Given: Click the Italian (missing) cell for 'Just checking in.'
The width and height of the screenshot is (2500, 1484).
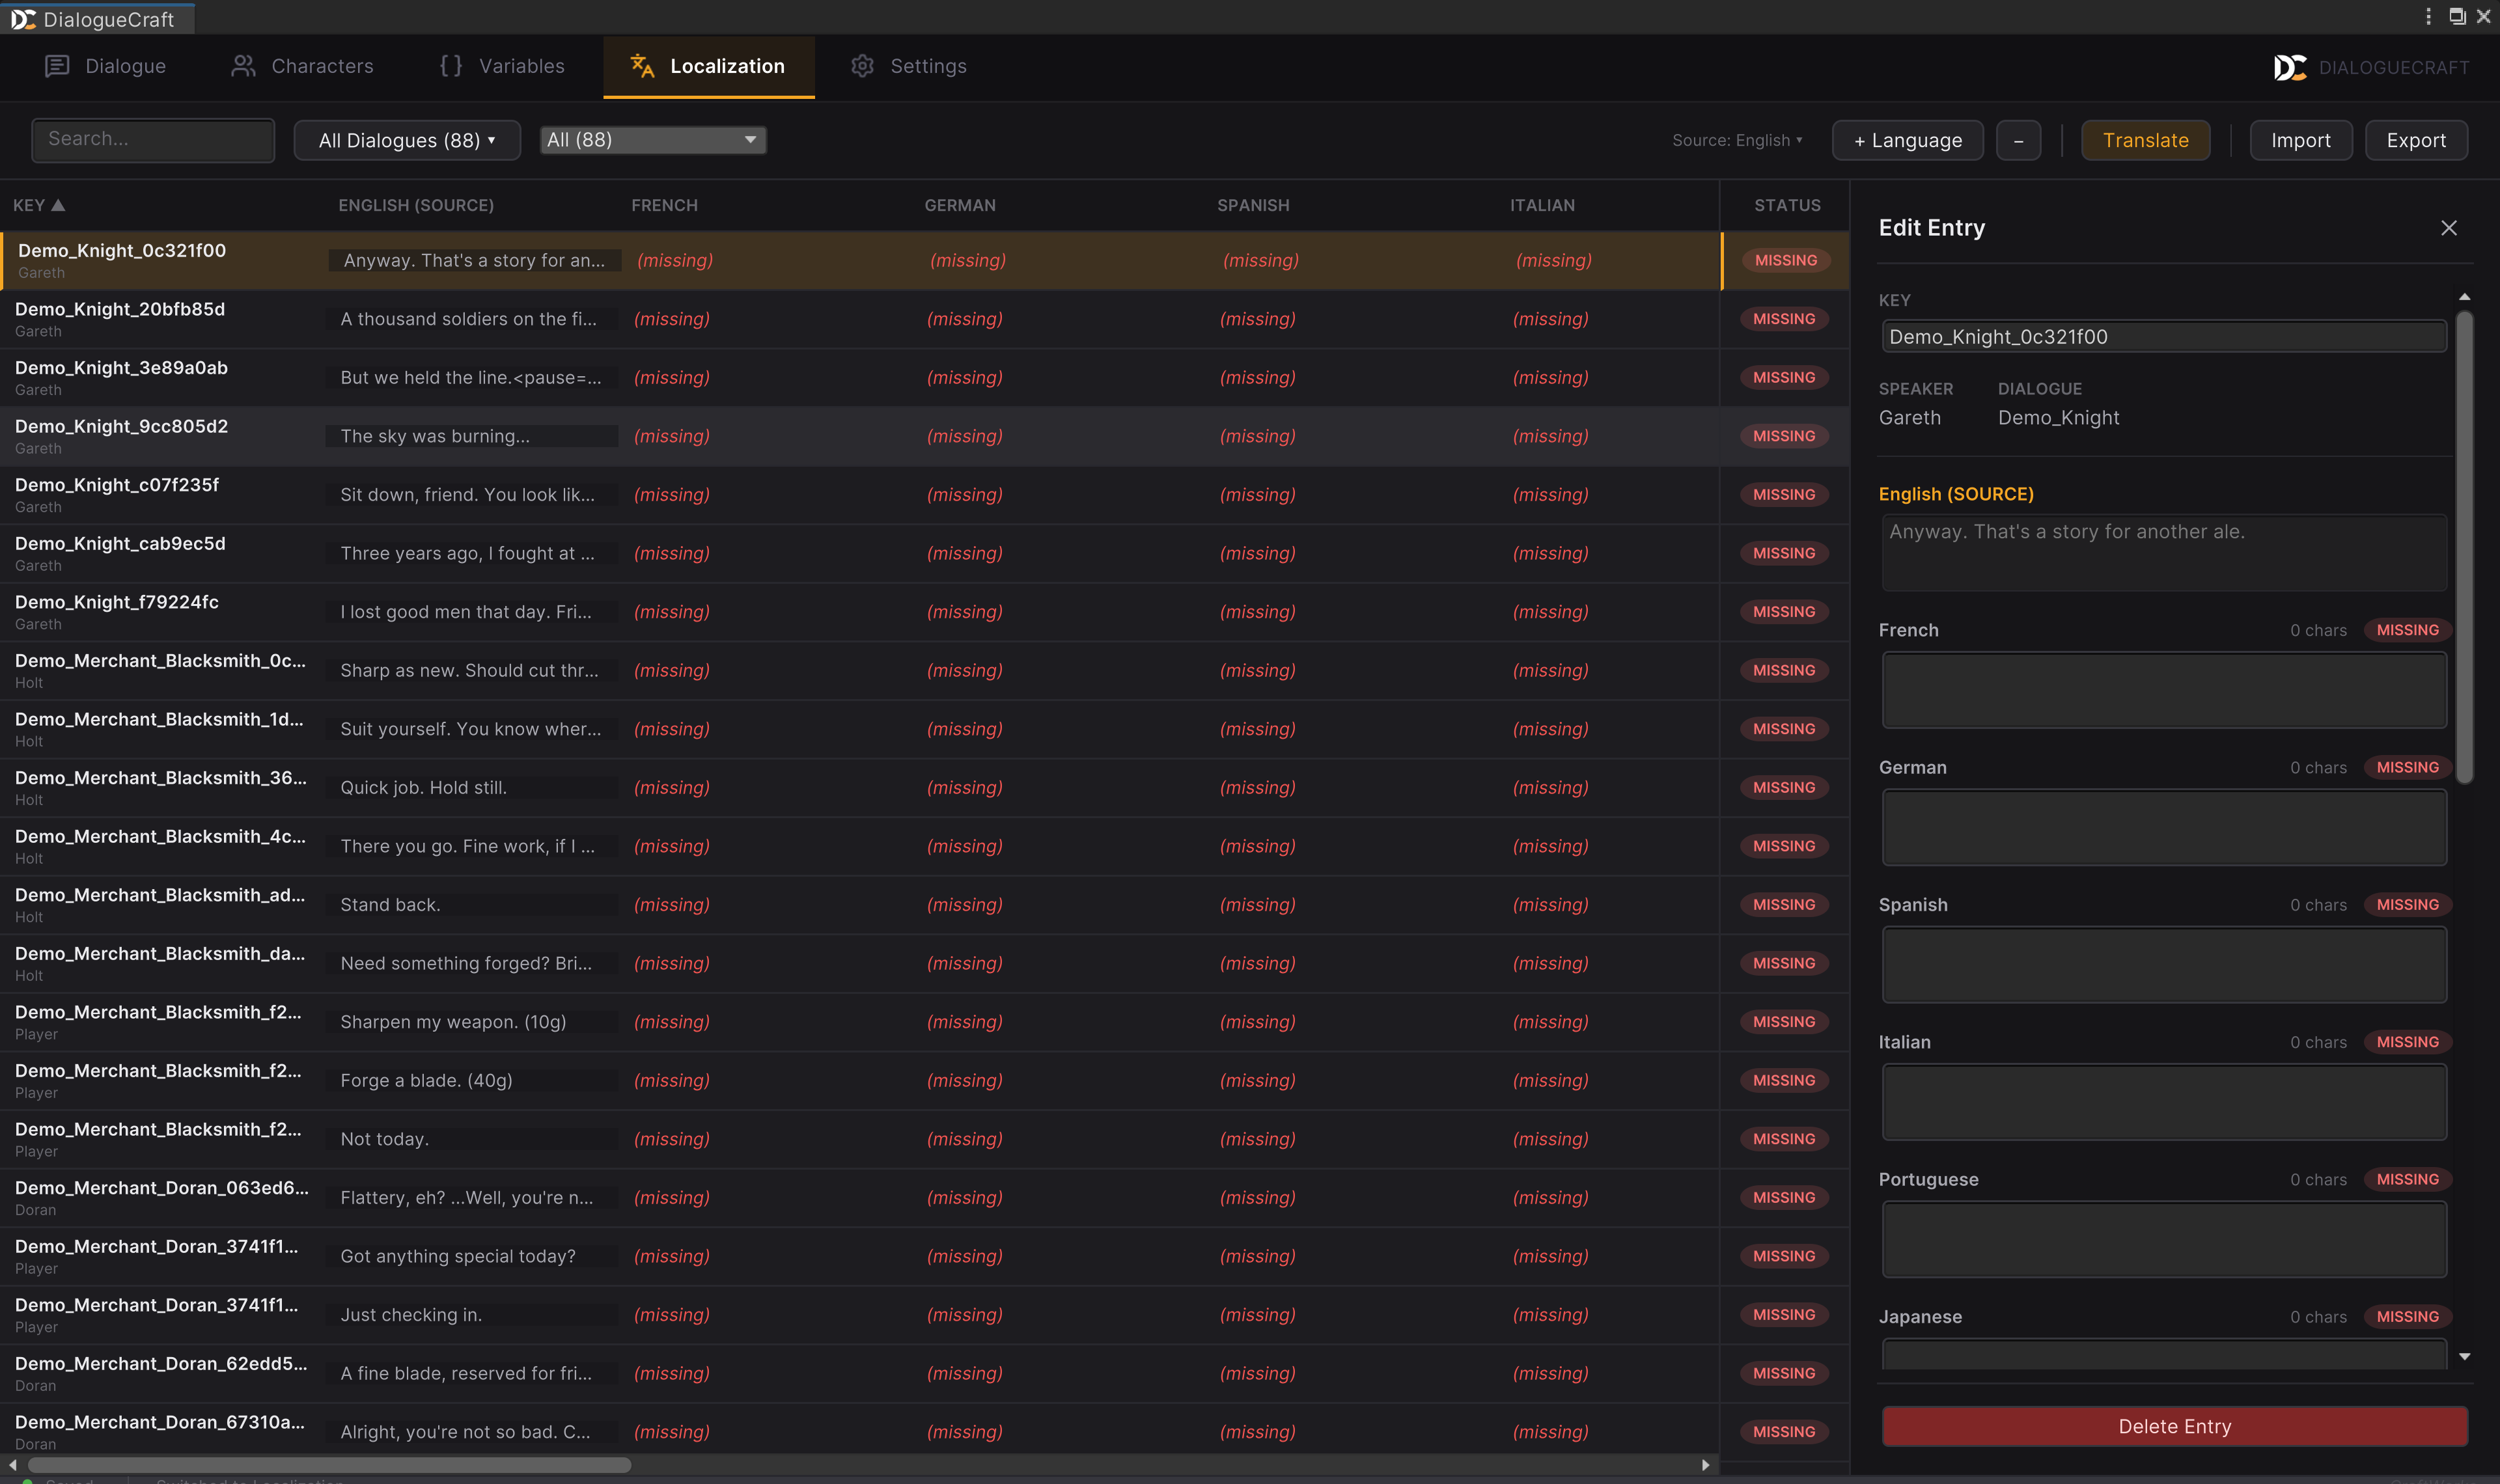Looking at the screenshot, I should (1551, 1315).
